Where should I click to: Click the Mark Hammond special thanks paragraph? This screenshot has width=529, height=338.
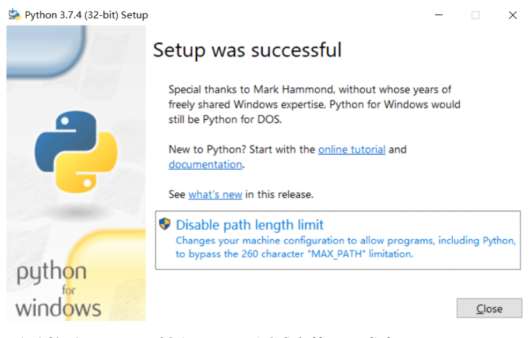pos(314,105)
